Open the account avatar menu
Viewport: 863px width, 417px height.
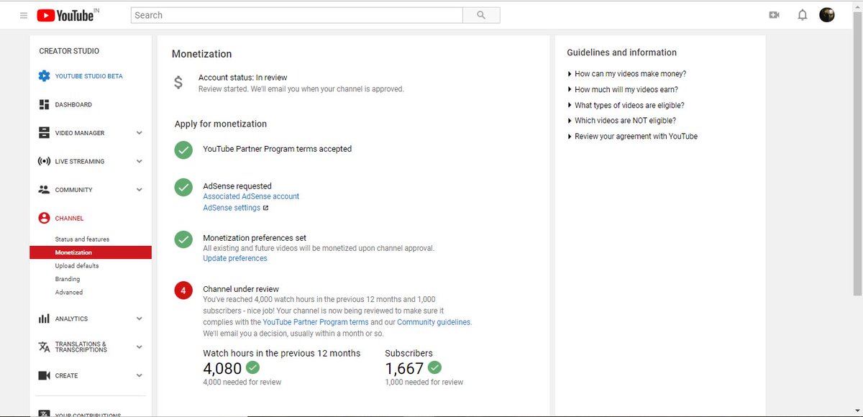[827, 15]
